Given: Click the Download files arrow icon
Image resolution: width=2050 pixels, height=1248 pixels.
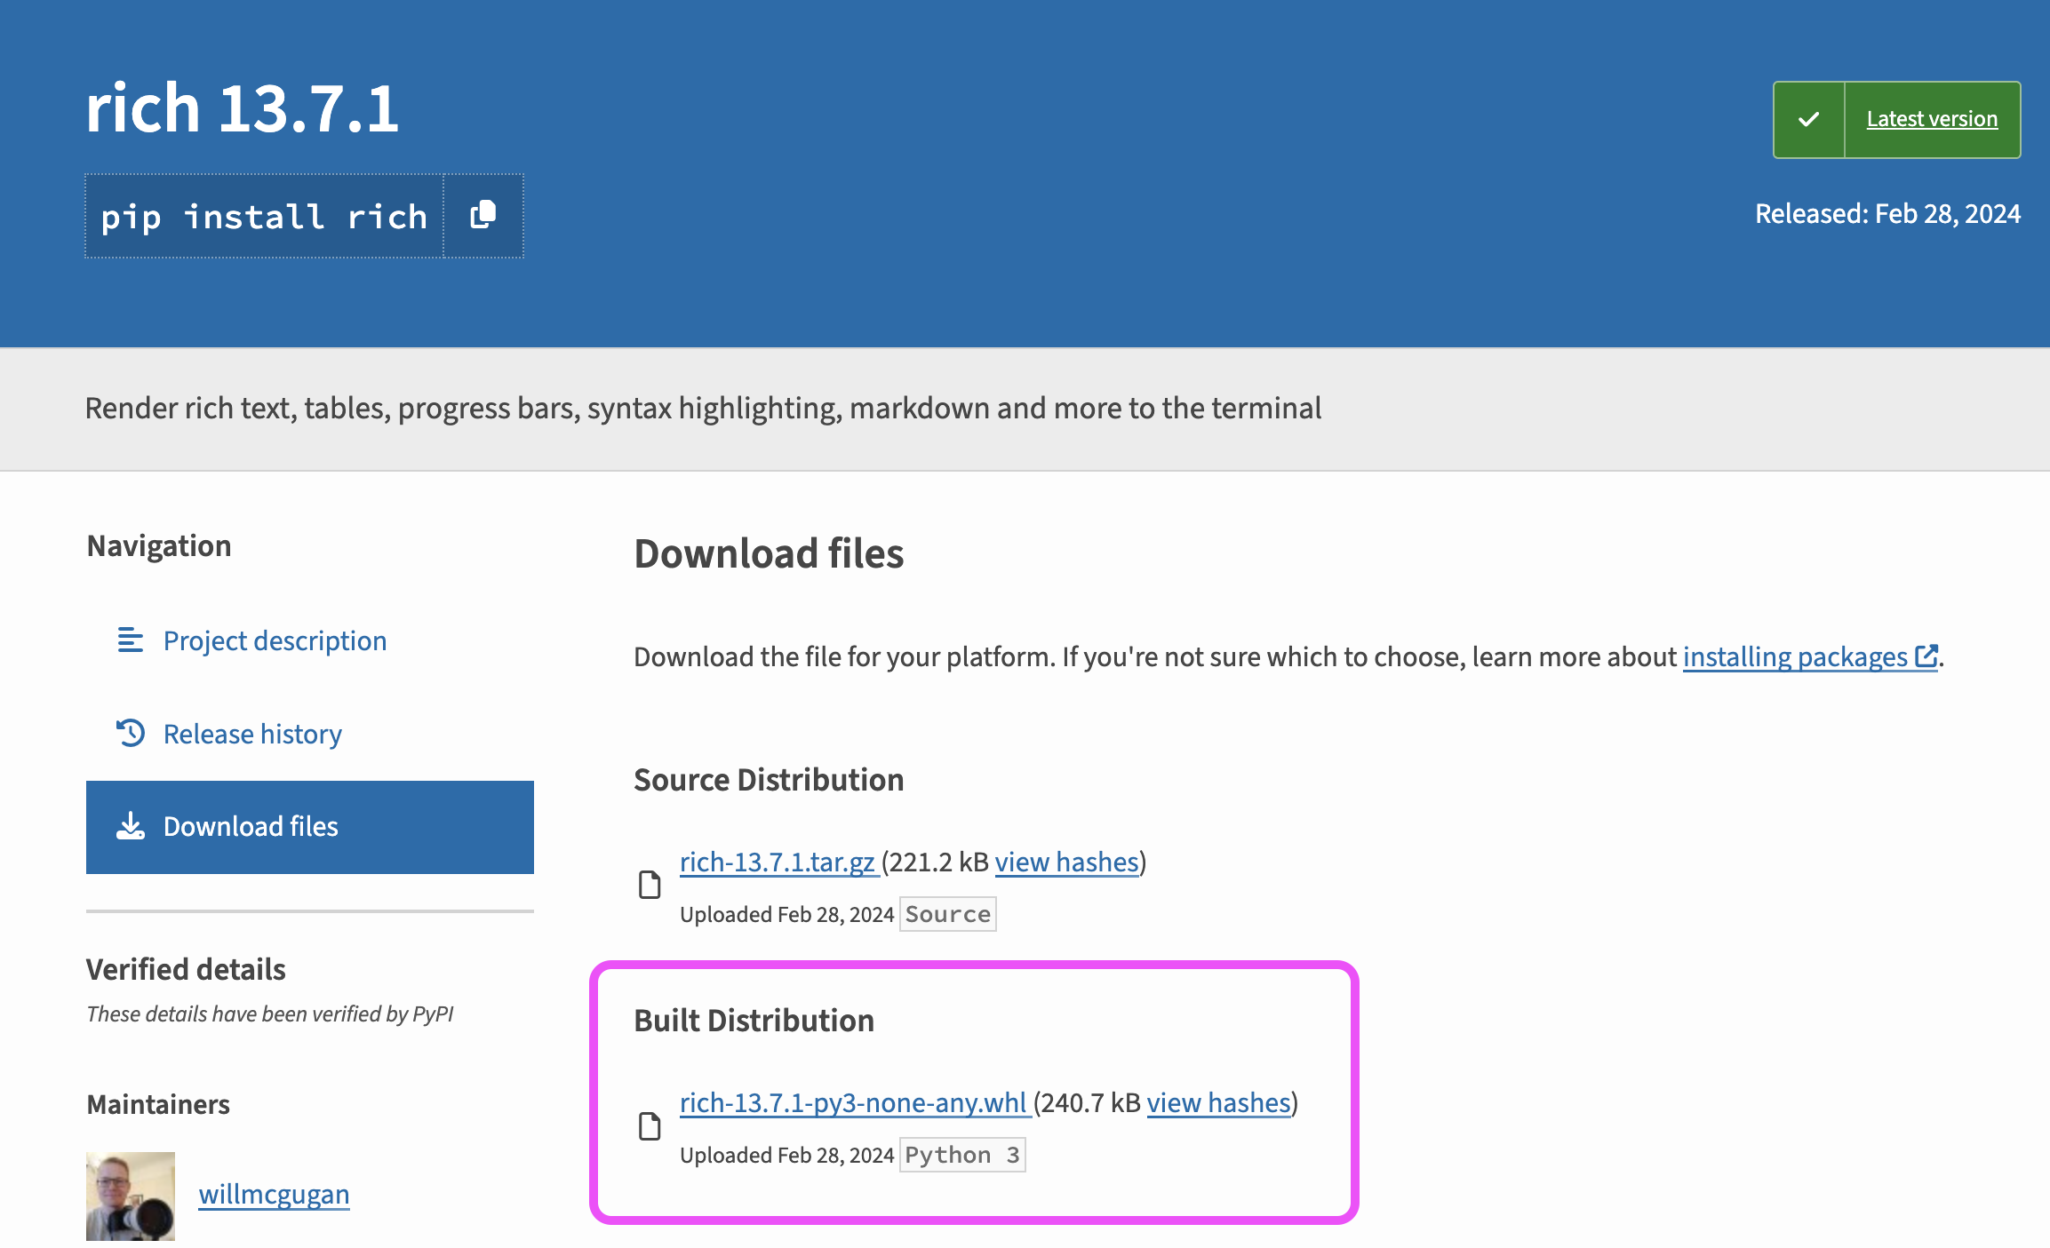Looking at the screenshot, I should pos(131,826).
